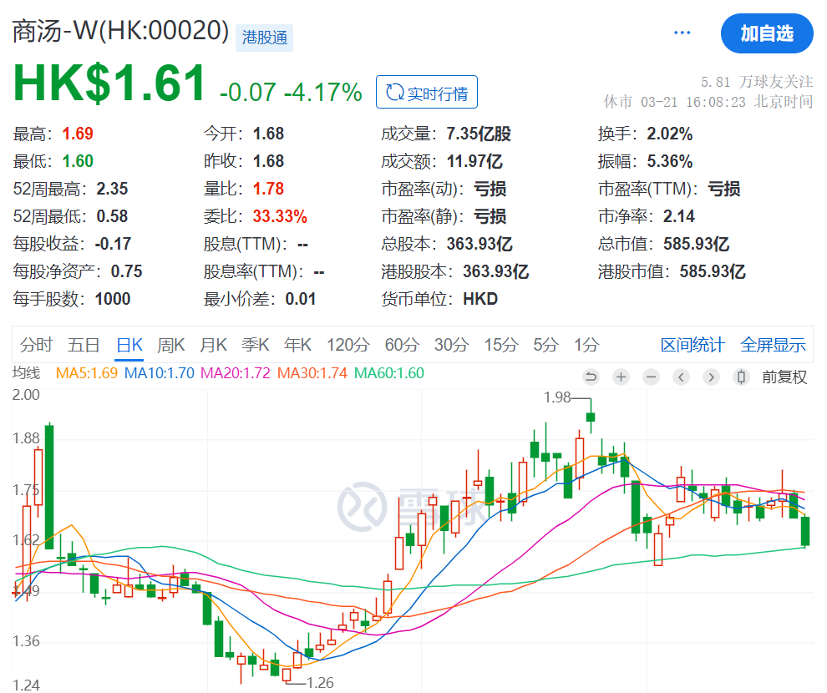Click the 均线 indicator label
The height and width of the screenshot is (693, 827).
(27, 373)
